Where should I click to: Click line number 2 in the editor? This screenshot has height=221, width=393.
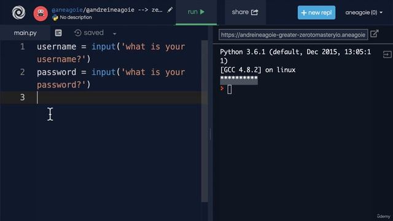pyautogui.click(x=23, y=72)
